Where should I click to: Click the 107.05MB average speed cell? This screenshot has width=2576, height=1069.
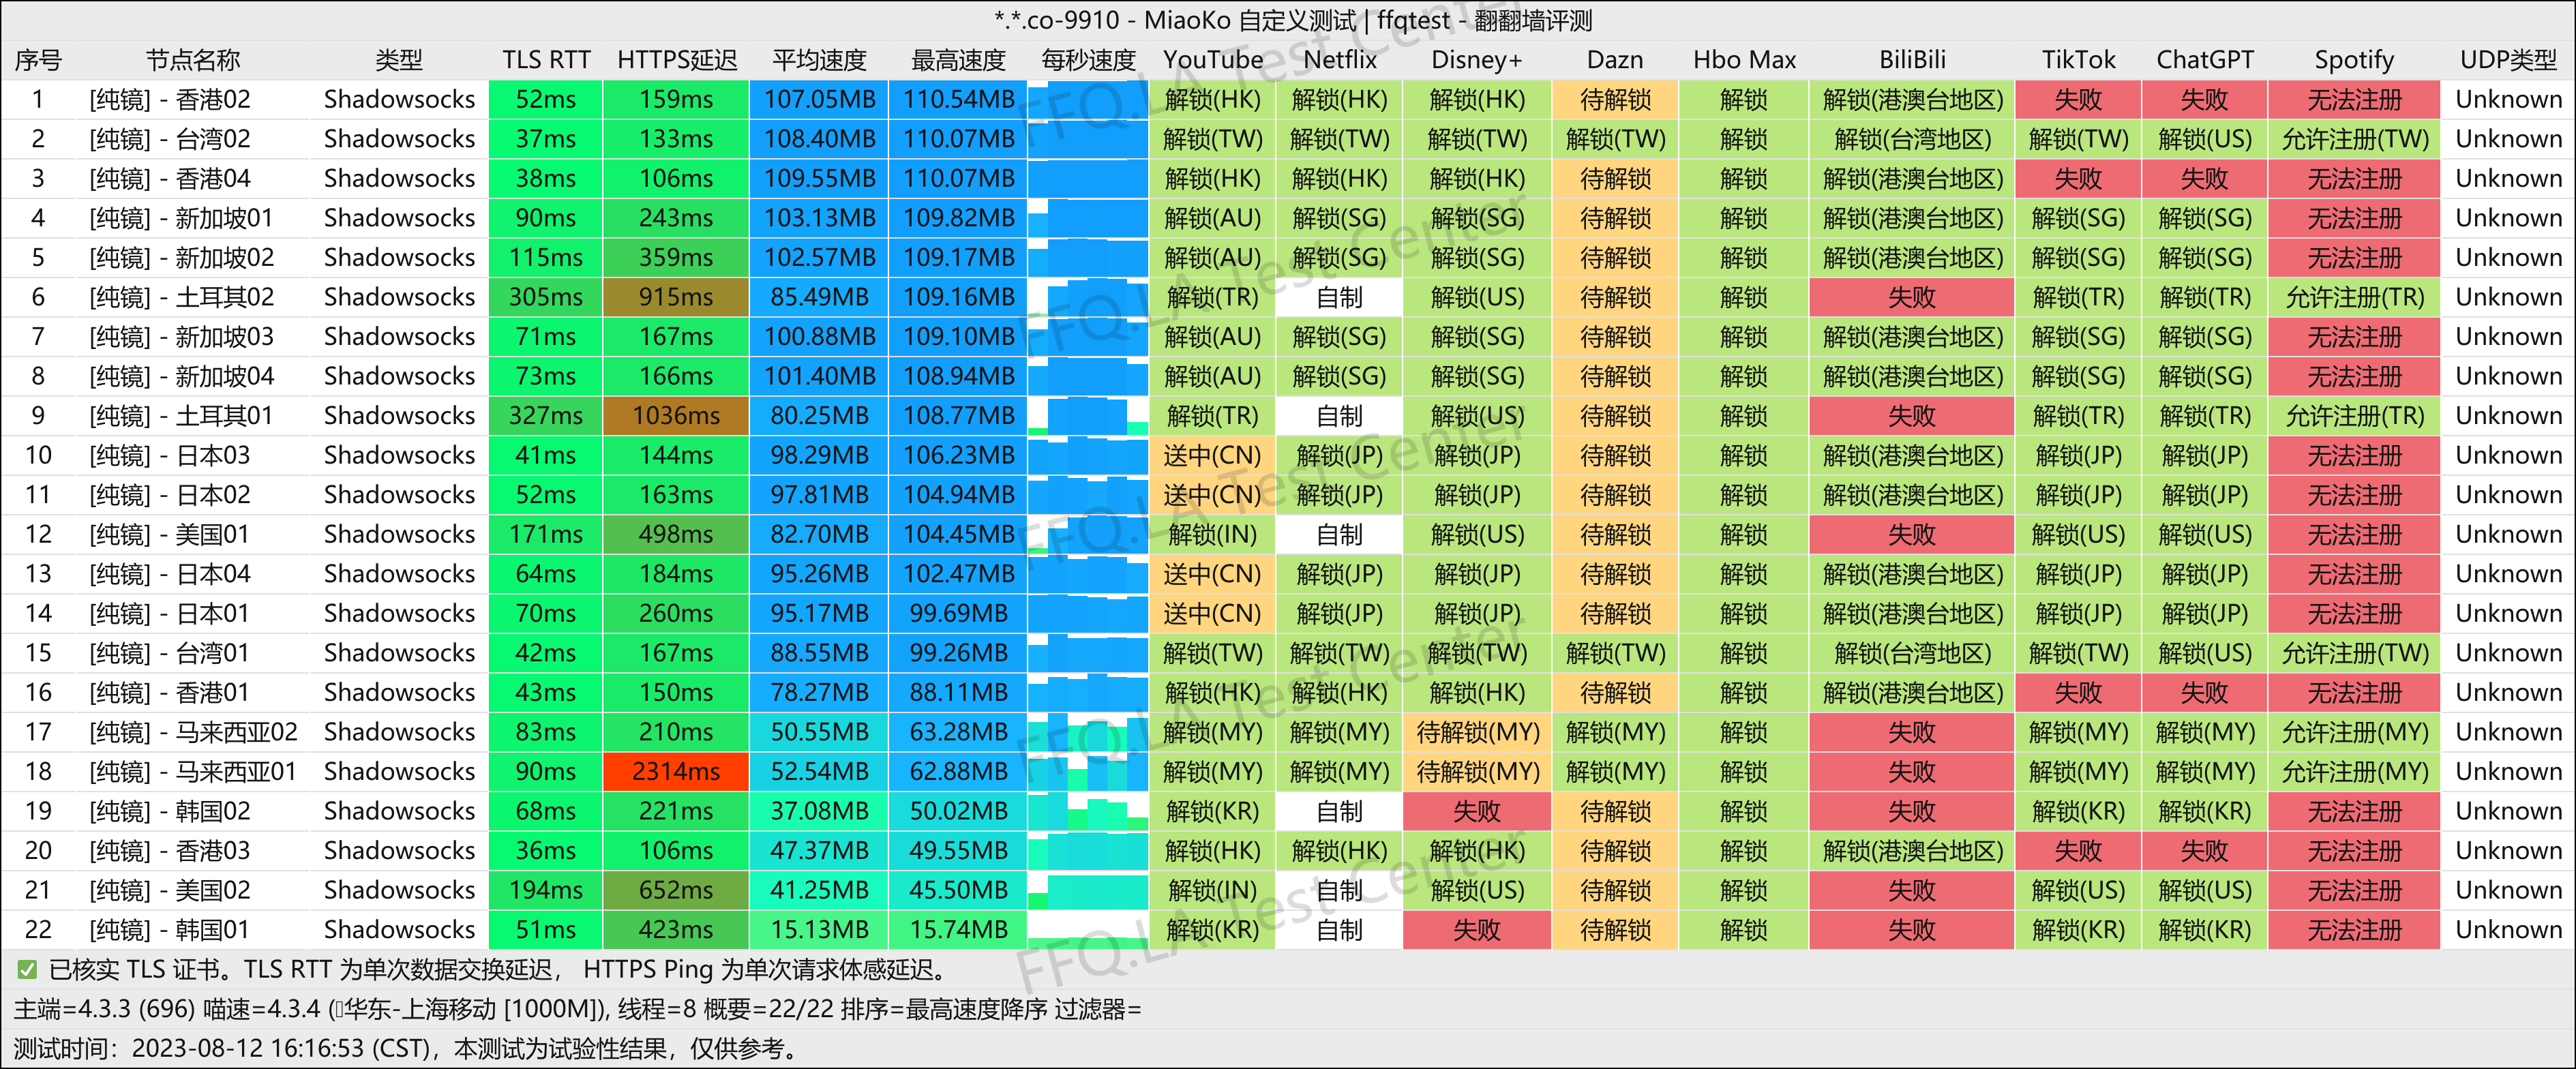click(819, 100)
